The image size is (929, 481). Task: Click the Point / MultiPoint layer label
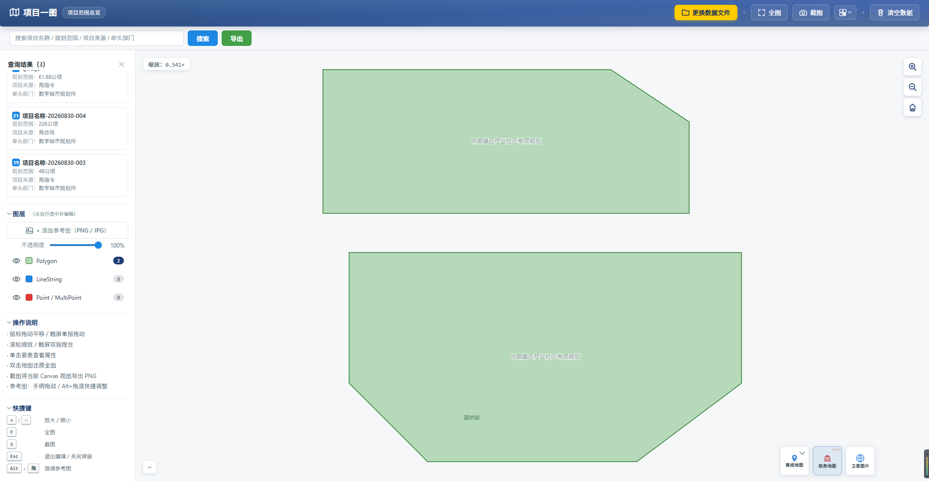coord(59,298)
